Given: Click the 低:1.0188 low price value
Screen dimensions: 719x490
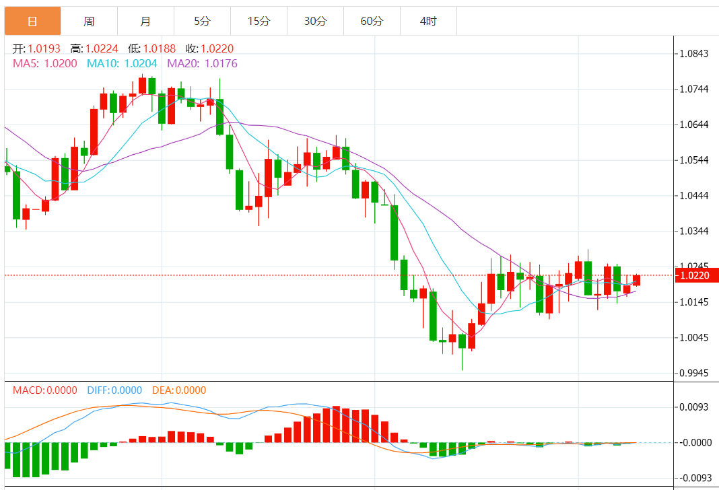Looking at the screenshot, I should (151, 48).
